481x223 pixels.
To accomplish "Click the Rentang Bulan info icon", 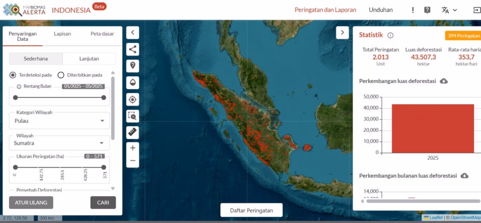I will tap(19, 87).
